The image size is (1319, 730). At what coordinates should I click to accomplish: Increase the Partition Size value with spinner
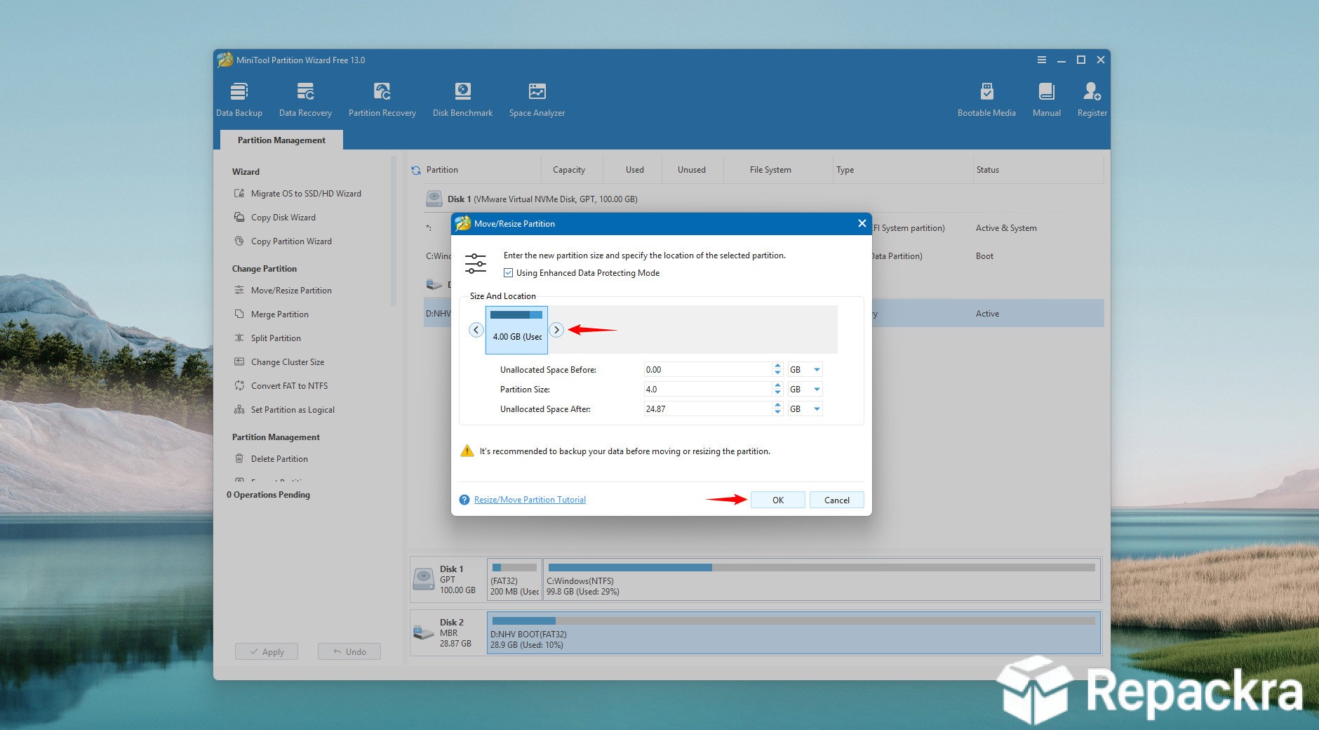777,386
